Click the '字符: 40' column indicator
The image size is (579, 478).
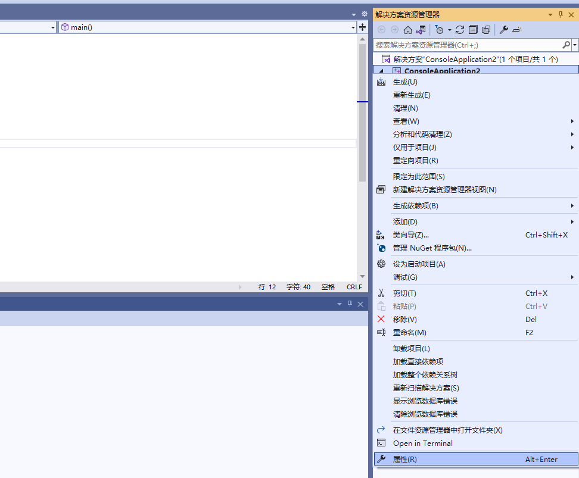pos(298,287)
